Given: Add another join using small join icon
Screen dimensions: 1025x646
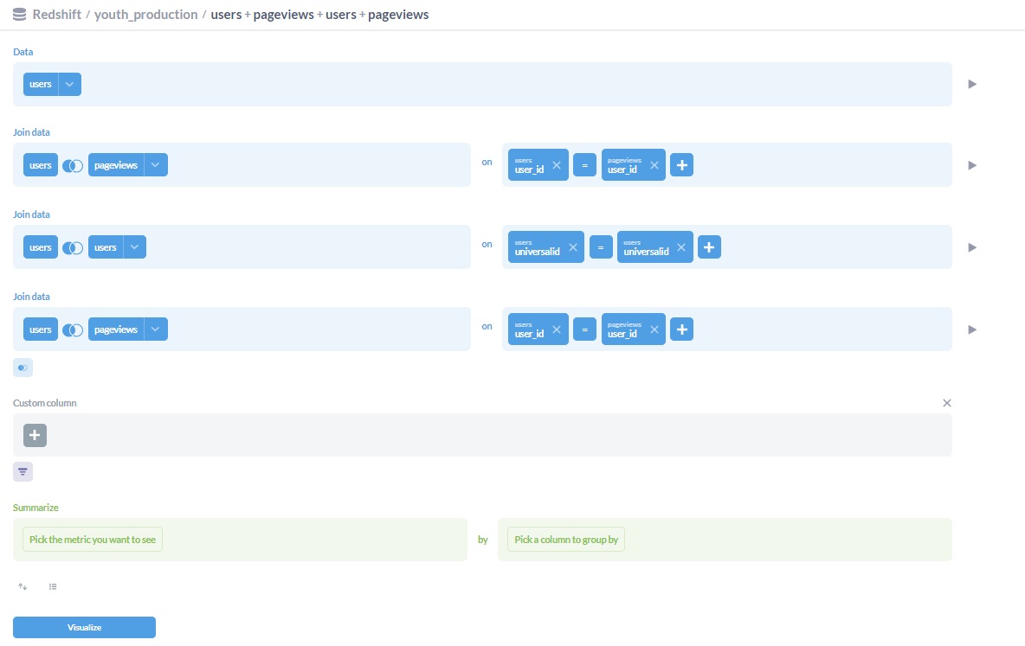Looking at the screenshot, I should coord(23,368).
